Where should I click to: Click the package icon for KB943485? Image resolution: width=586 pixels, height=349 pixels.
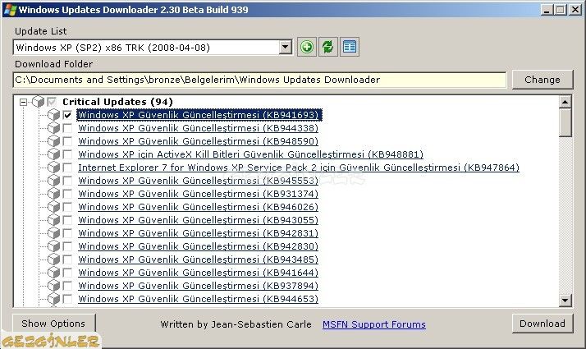(x=54, y=259)
